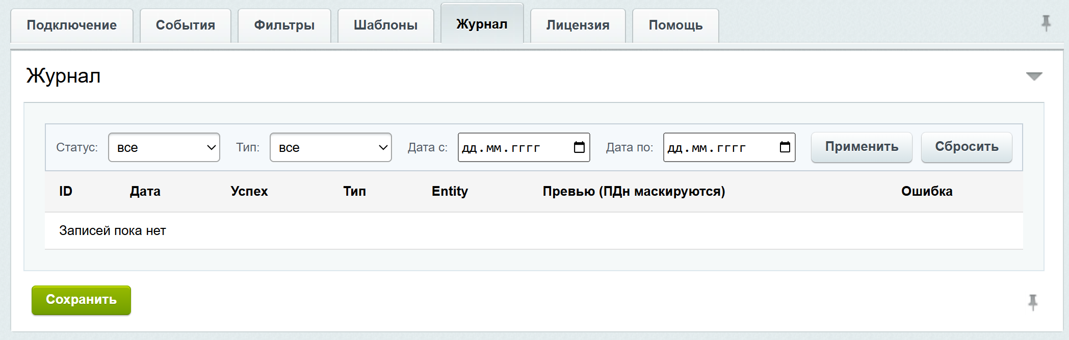Viewport: 1069px width, 340px height.
Task: Click the 'Записей пока нет' text
Action: (x=113, y=231)
